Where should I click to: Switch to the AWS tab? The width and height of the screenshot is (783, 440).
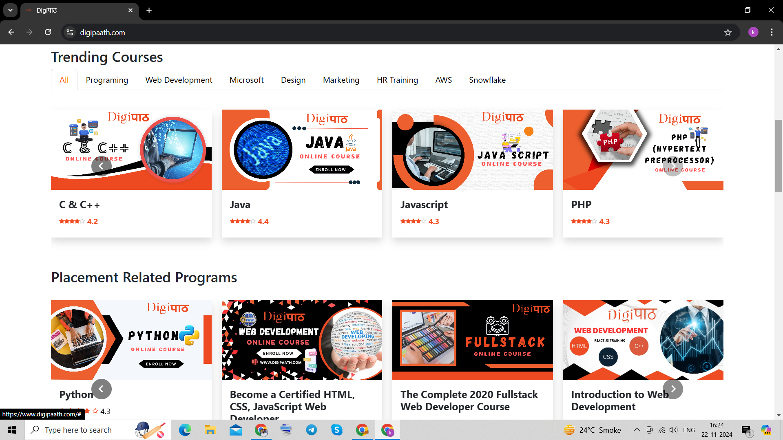click(443, 80)
